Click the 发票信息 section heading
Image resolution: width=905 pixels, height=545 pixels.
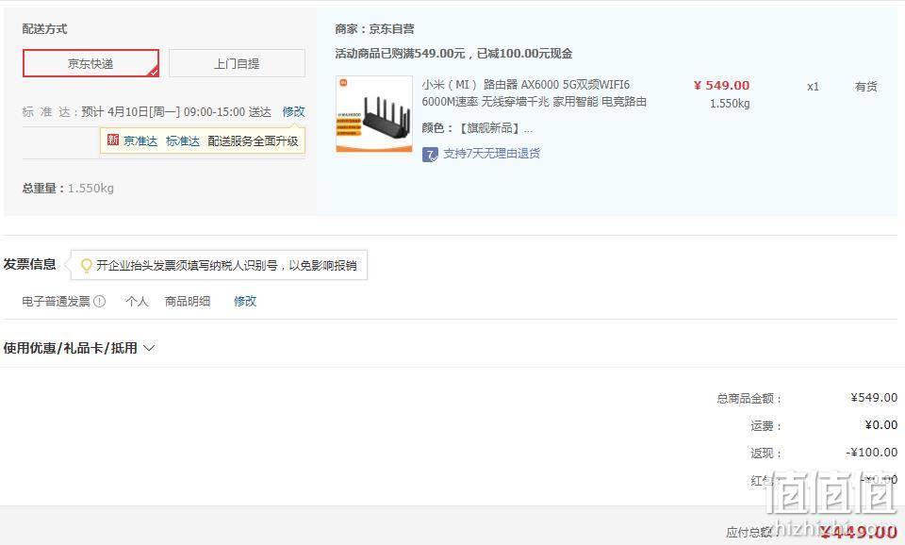pyautogui.click(x=29, y=264)
